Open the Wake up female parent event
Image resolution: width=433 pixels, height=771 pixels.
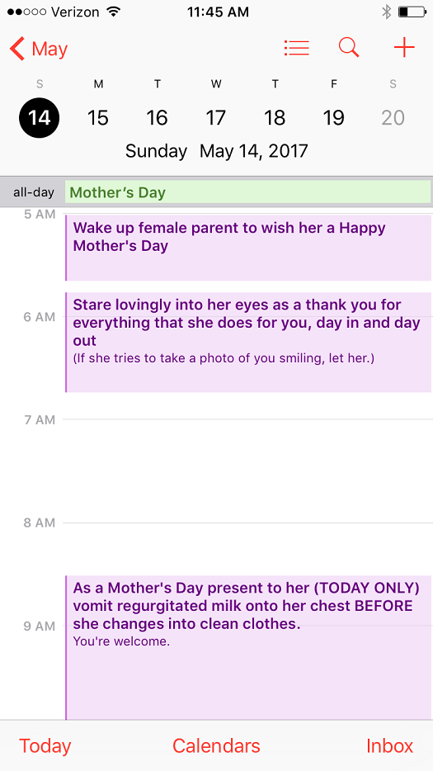pyautogui.click(x=248, y=248)
